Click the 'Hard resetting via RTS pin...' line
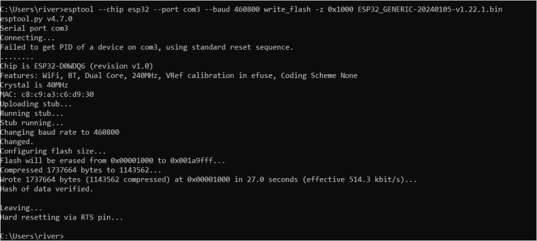The height and width of the screenshot is (241, 537). click(x=62, y=217)
